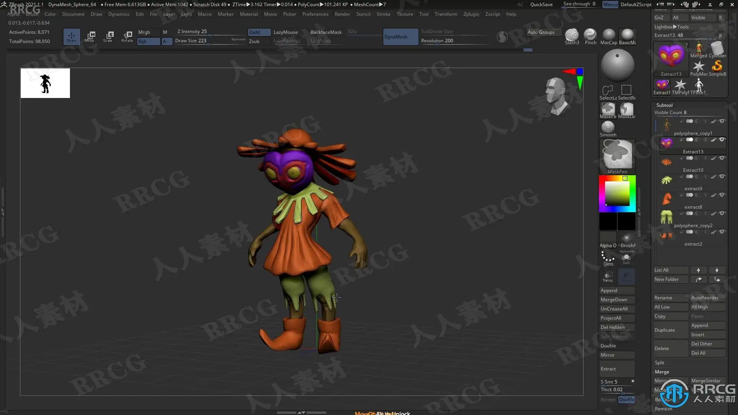The height and width of the screenshot is (415, 738).
Task: Click the QuickSave button
Action: 542,5
